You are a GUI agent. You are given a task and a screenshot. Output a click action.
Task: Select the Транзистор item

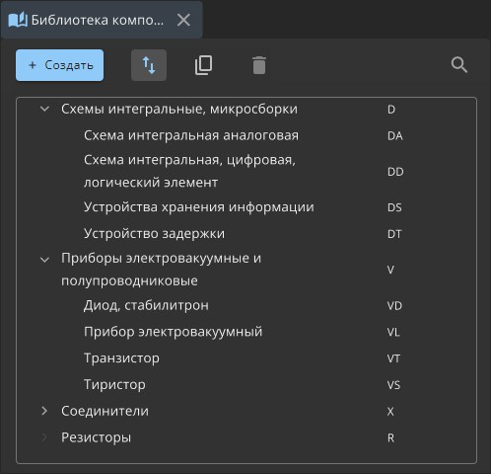tap(121, 358)
